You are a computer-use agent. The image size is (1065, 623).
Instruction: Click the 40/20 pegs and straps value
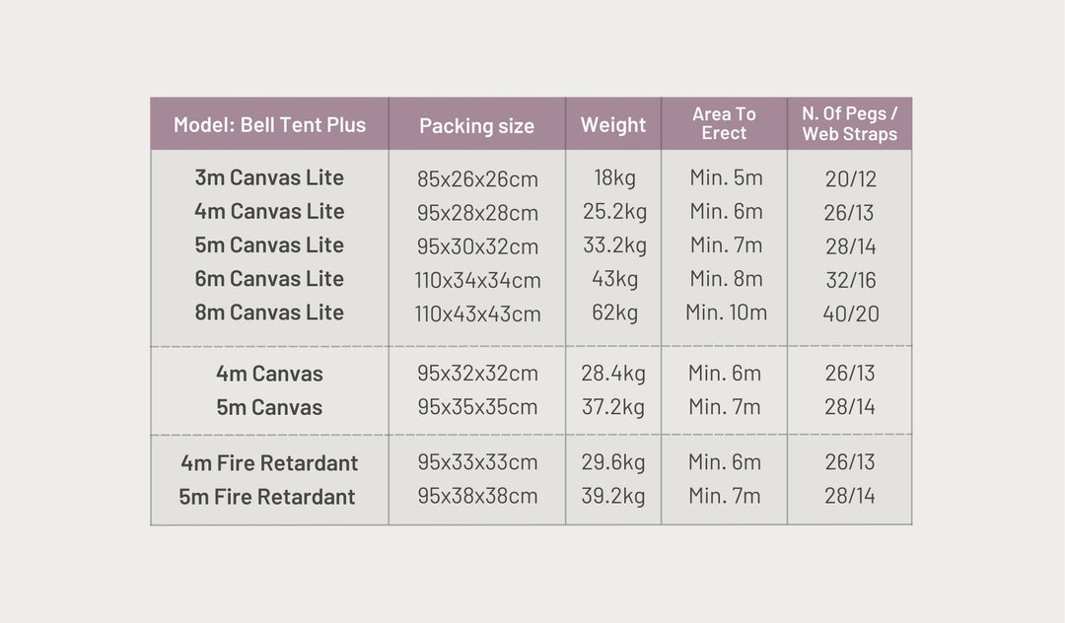850,313
